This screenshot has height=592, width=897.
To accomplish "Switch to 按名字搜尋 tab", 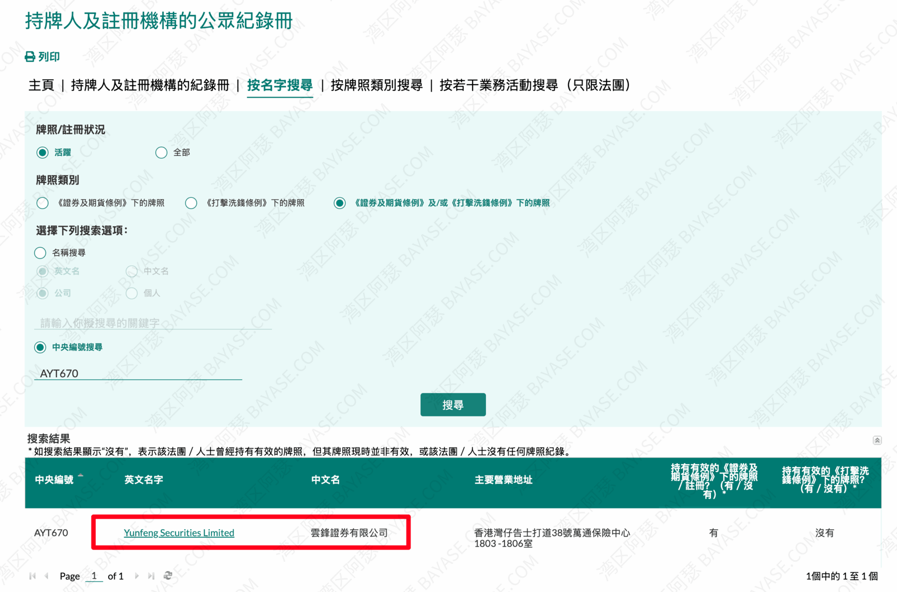I will point(280,85).
